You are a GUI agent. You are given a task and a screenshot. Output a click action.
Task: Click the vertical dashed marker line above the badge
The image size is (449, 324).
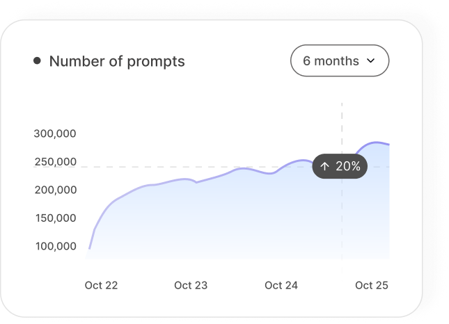click(x=342, y=128)
